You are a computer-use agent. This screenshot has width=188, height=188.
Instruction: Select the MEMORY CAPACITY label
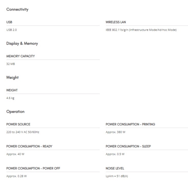[20, 56]
